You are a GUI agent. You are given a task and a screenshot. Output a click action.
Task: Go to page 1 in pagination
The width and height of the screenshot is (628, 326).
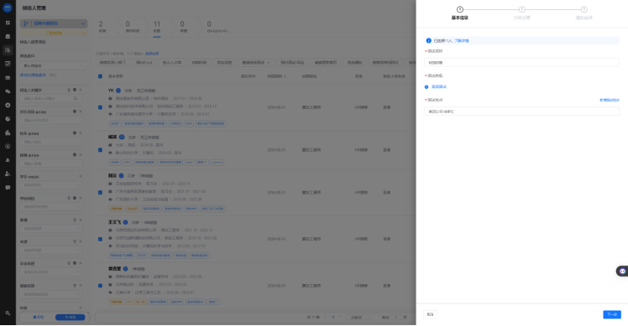[x=332, y=317]
